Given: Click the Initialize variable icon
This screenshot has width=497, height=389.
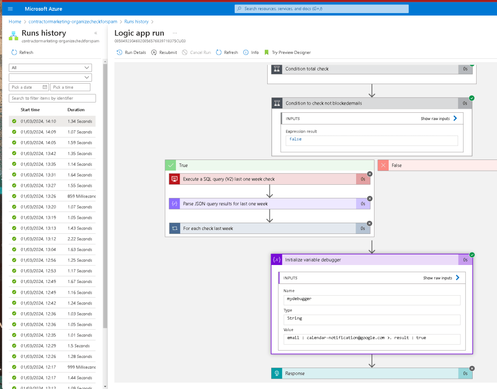Looking at the screenshot, I should pos(277,260).
